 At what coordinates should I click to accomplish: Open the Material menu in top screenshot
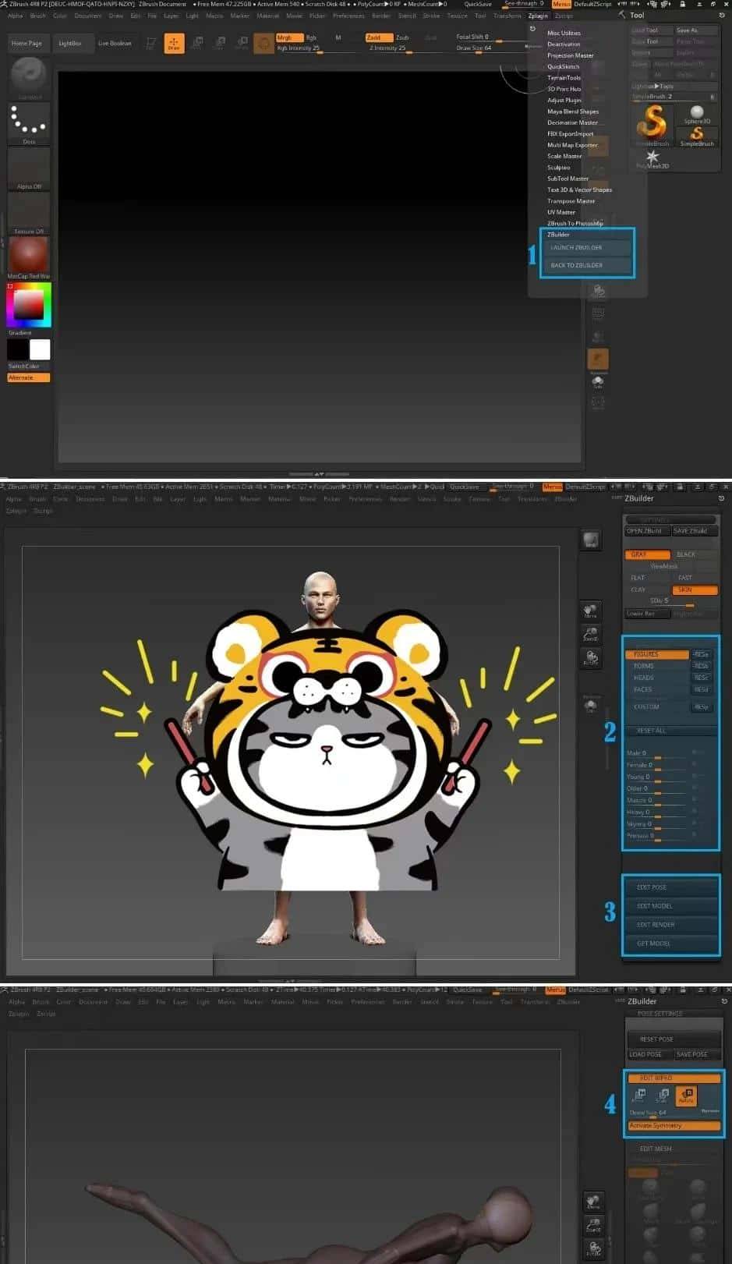pos(268,16)
